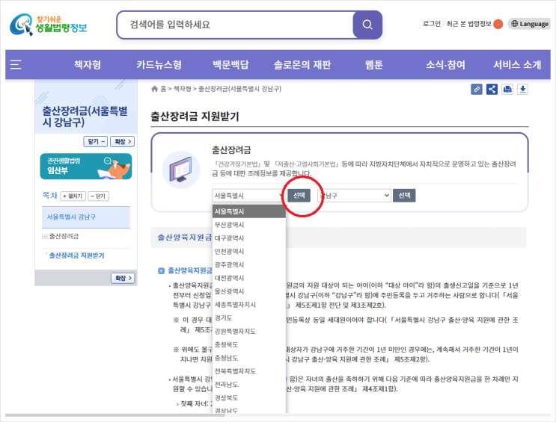The width and height of the screenshot is (556, 422).
Task: Click the site logo 생활법령정보
Action: (49, 25)
